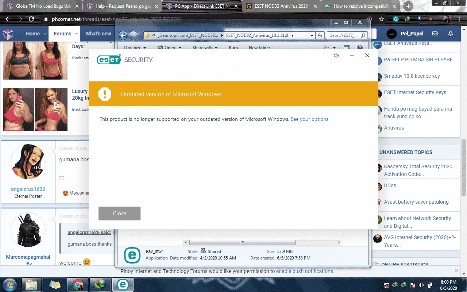Screen dimensions: 467x292
Task: Bookmark this page with the star icon
Action: [x=381, y=19]
